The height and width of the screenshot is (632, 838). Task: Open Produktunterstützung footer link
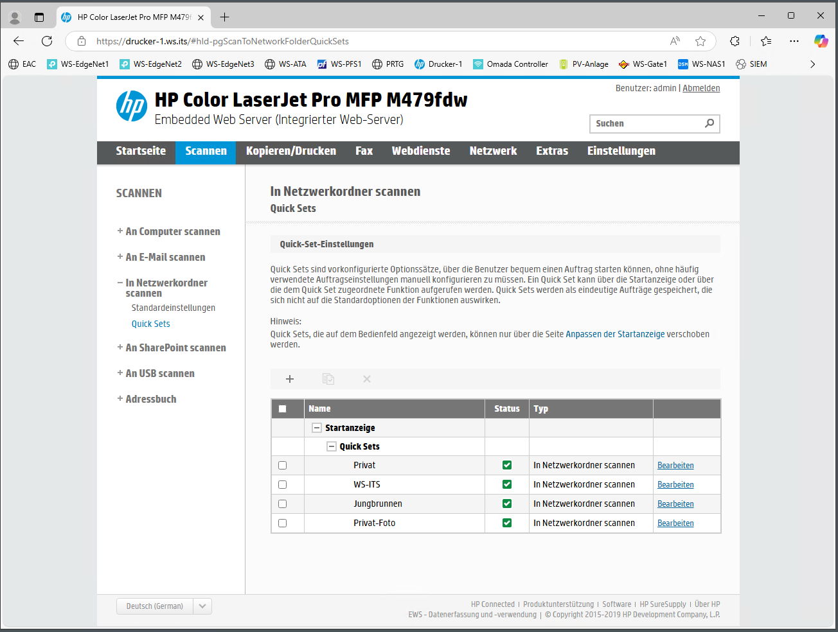pos(558,604)
